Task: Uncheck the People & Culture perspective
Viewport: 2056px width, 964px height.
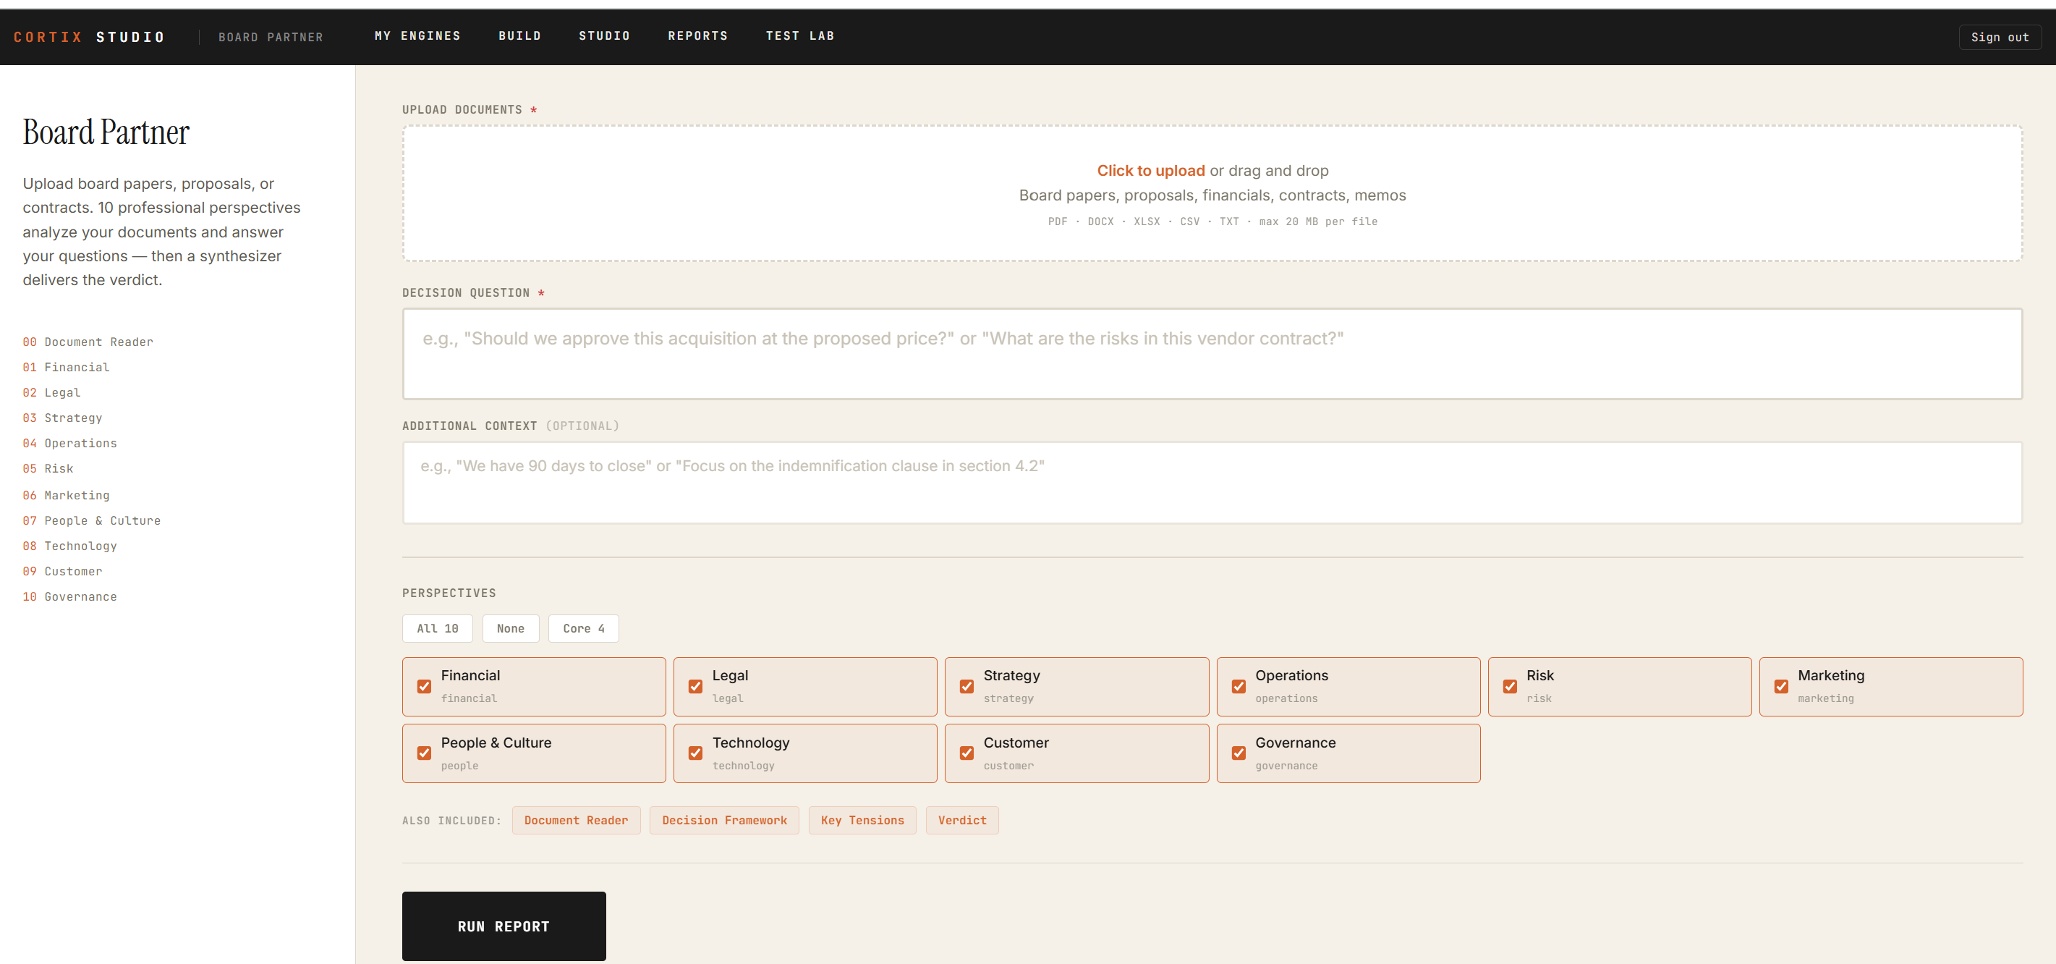Action: [424, 753]
